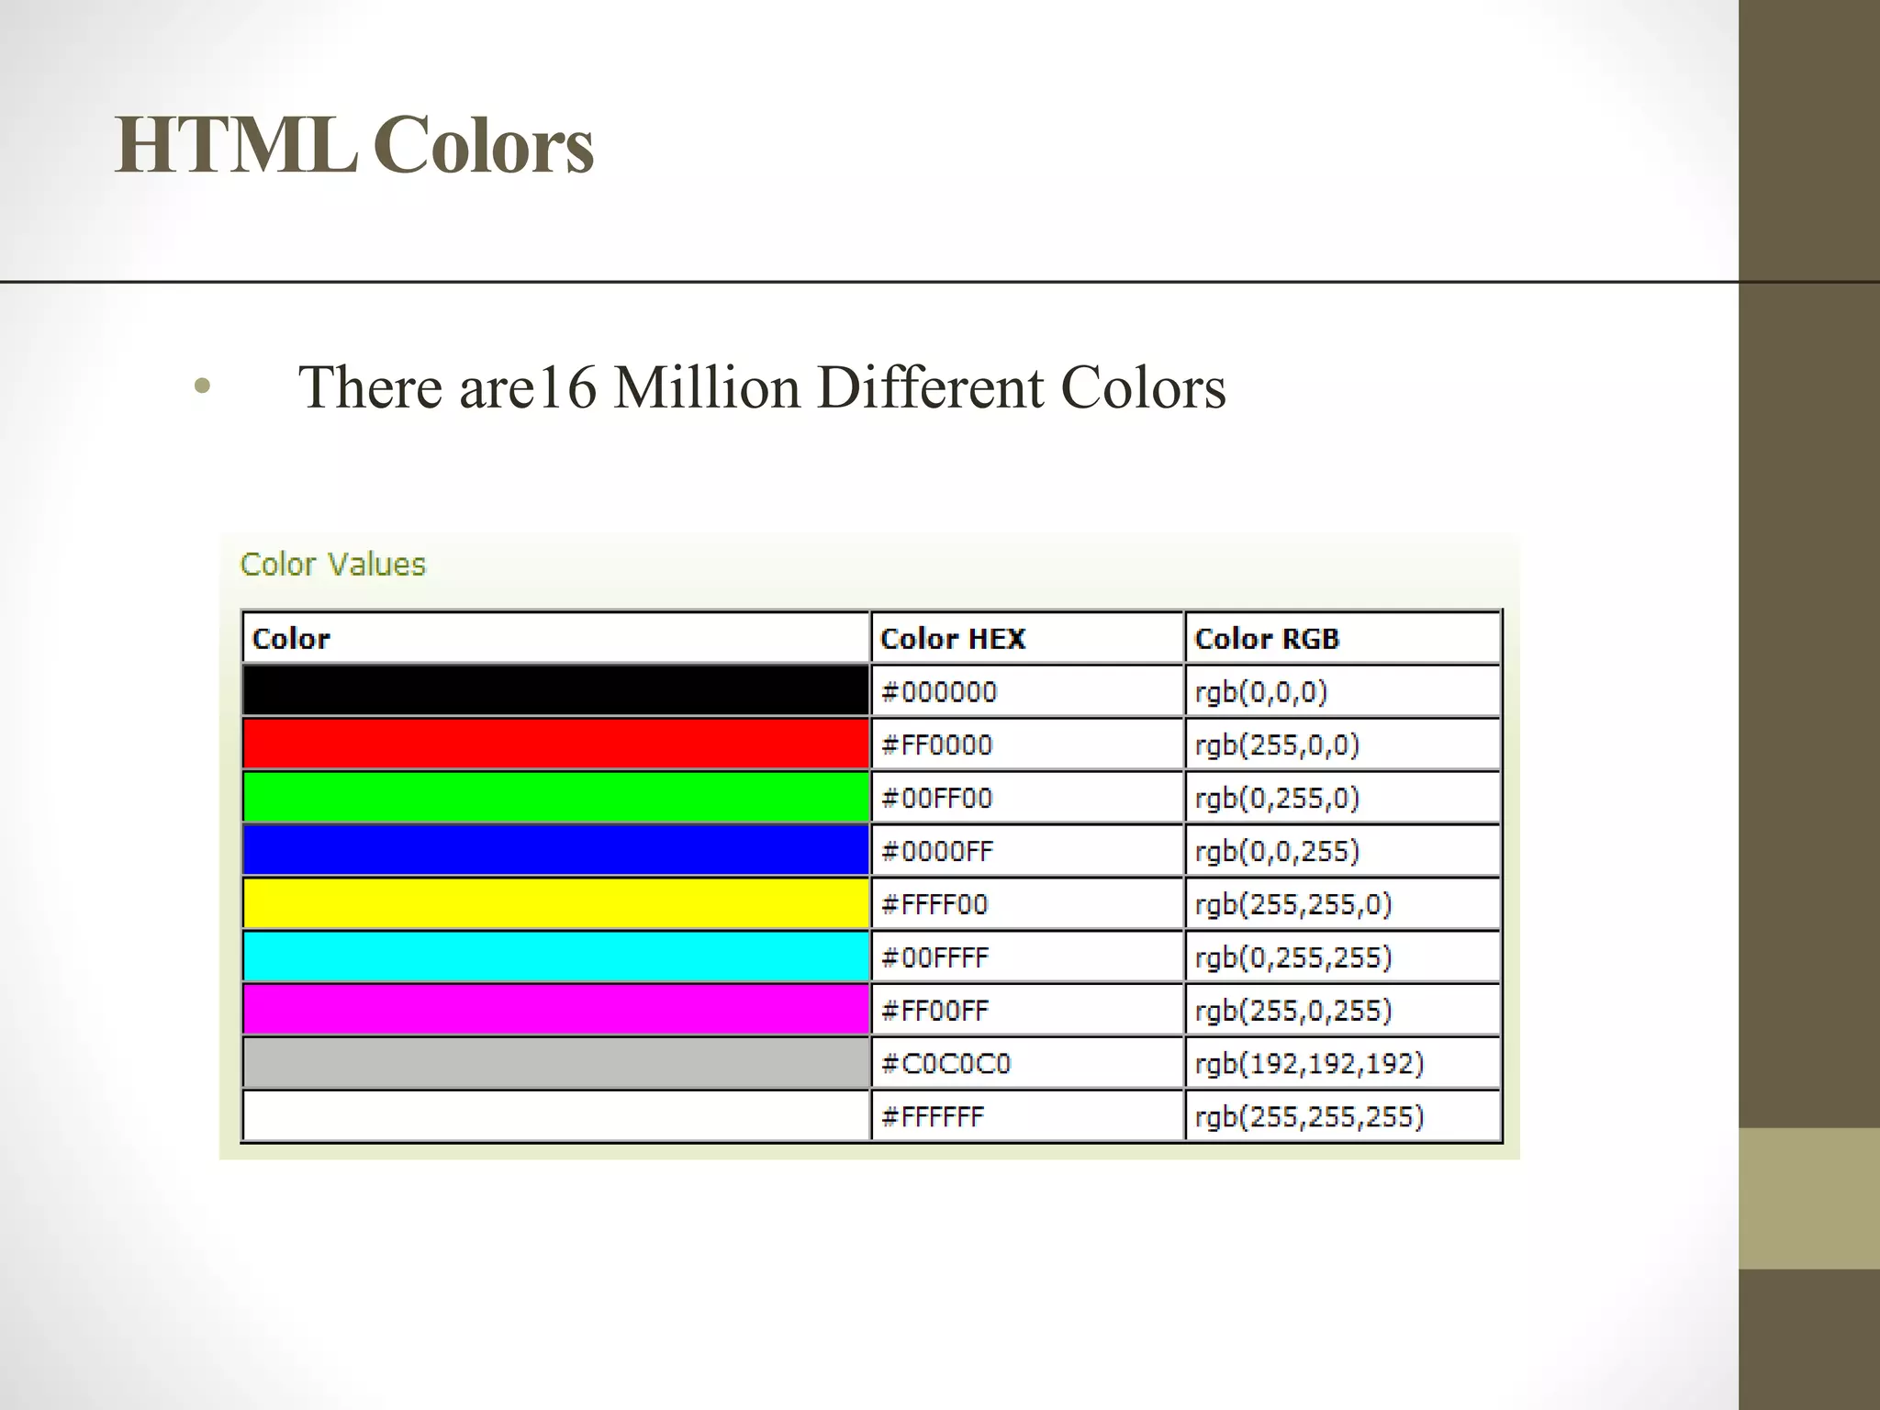
Task: Select the #FFFFFF hex value
Action: point(933,1117)
